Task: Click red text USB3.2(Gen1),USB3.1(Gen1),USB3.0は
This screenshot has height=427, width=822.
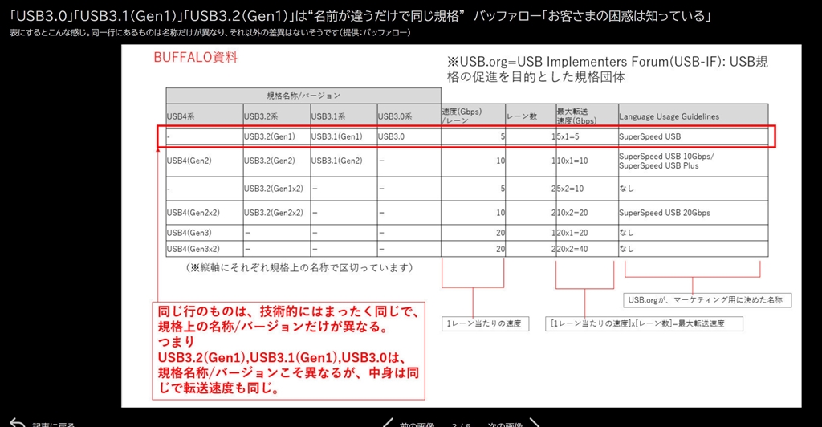Action: click(282, 358)
